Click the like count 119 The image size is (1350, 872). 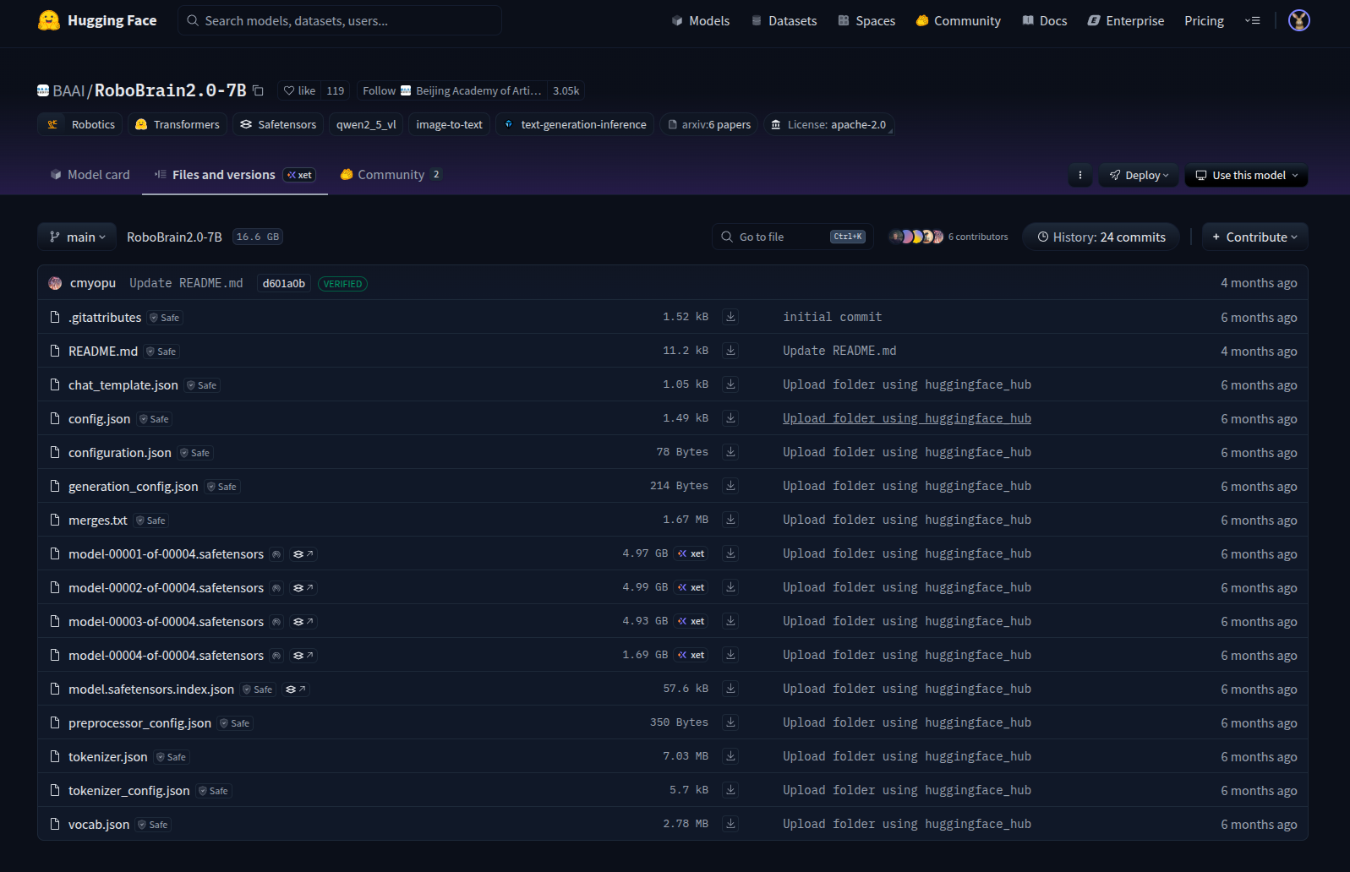pyautogui.click(x=336, y=90)
